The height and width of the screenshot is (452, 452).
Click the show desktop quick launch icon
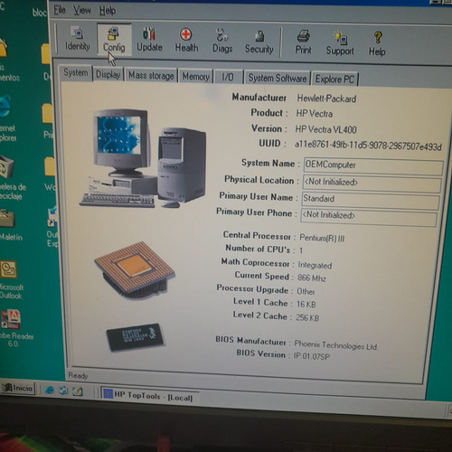(x=63, y=391)
